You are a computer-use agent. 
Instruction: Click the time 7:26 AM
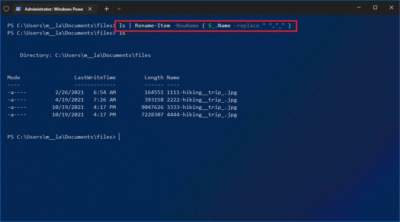tap(104, 100)
